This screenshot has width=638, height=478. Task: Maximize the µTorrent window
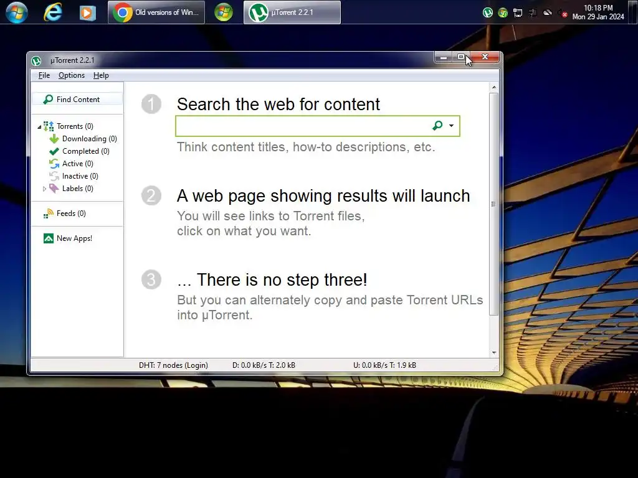pyautogui.click(x=460, y=57)
